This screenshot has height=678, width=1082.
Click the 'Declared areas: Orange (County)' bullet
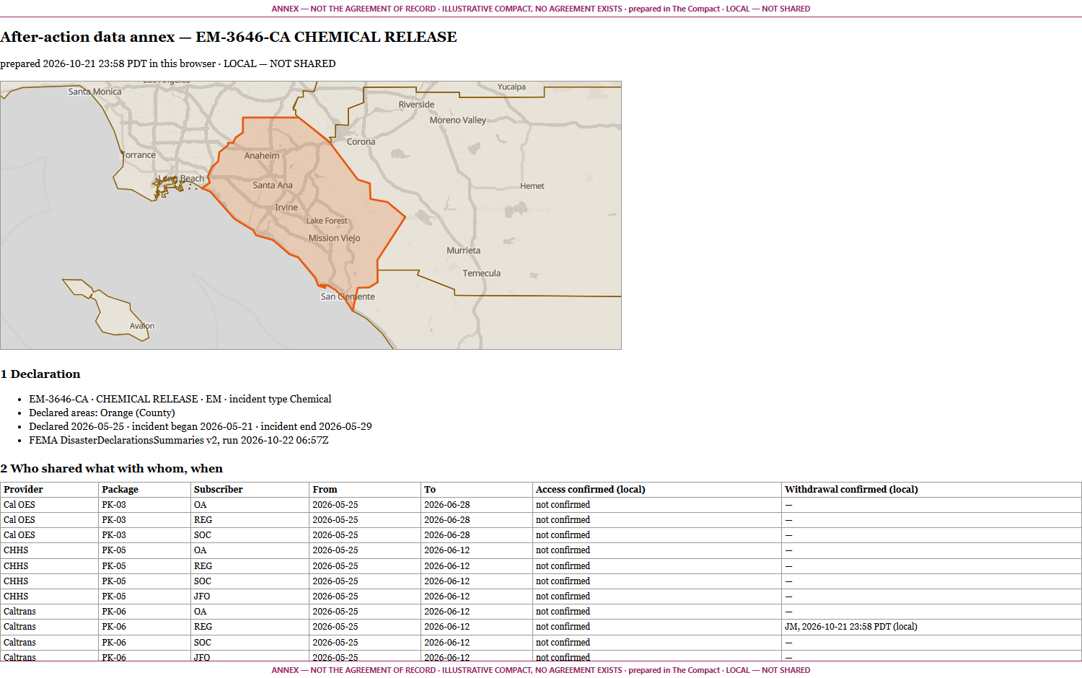pos(102,413)
